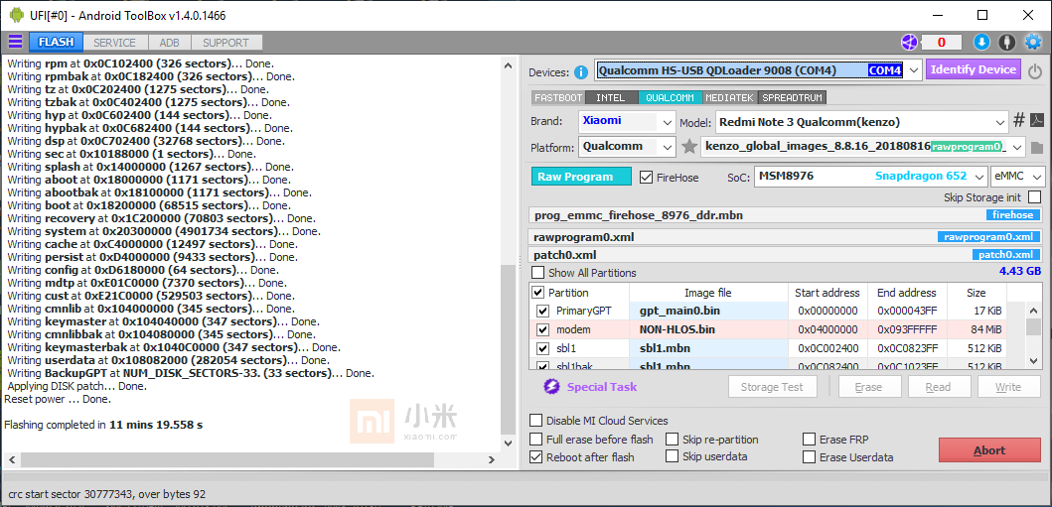The width and height of the screenshot is (1052, 507).
Task: Click the Android ToolBox app icon
Action: coord(16,15)
